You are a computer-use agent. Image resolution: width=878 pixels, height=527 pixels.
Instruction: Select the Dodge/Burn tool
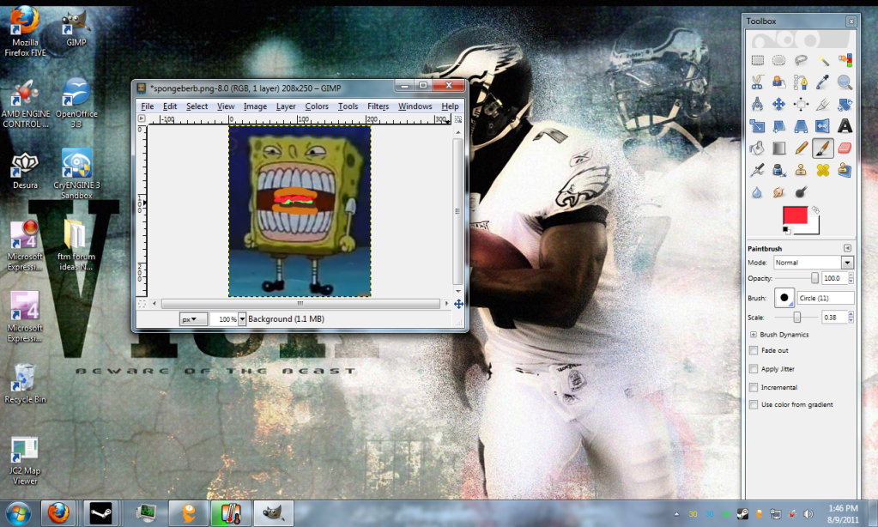801,192
